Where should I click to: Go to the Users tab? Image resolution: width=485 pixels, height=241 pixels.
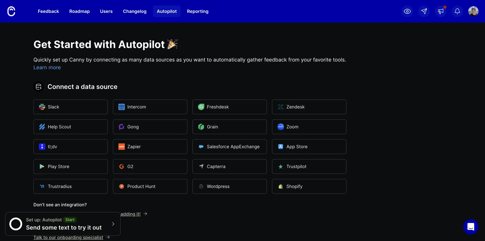pyautogui.click(x=106, y=11)
